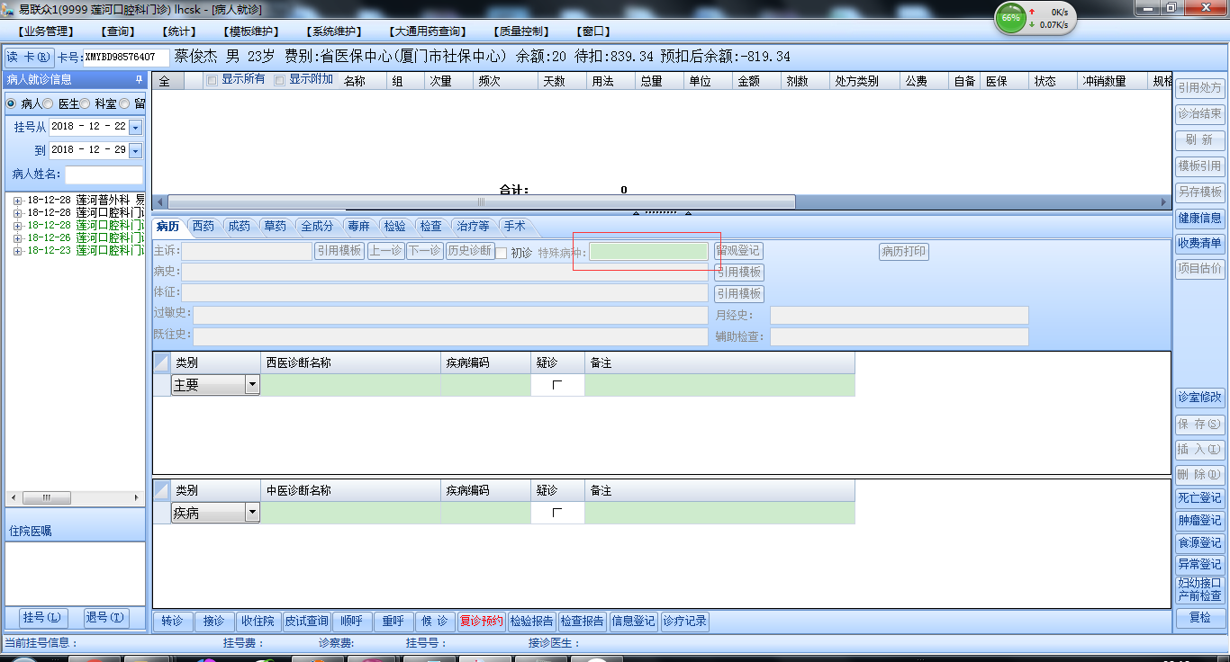Switch to the 检验 tab
The width and height of the screenshot is (1230, 662).
(394, 227)
